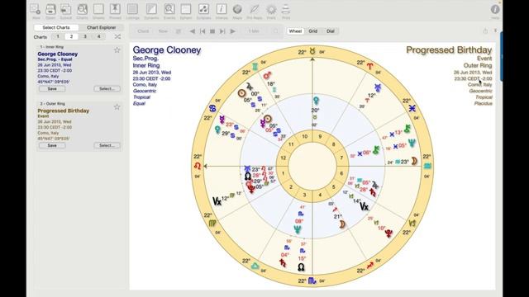Switch to the Select Charts tab
Viewport: 529px width, 297px height.
pyautogui.click(x=56, y=27)
